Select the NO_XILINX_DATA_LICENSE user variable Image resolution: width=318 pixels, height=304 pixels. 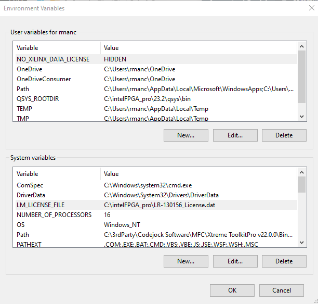pyautogui.click(x=53, y=59)
